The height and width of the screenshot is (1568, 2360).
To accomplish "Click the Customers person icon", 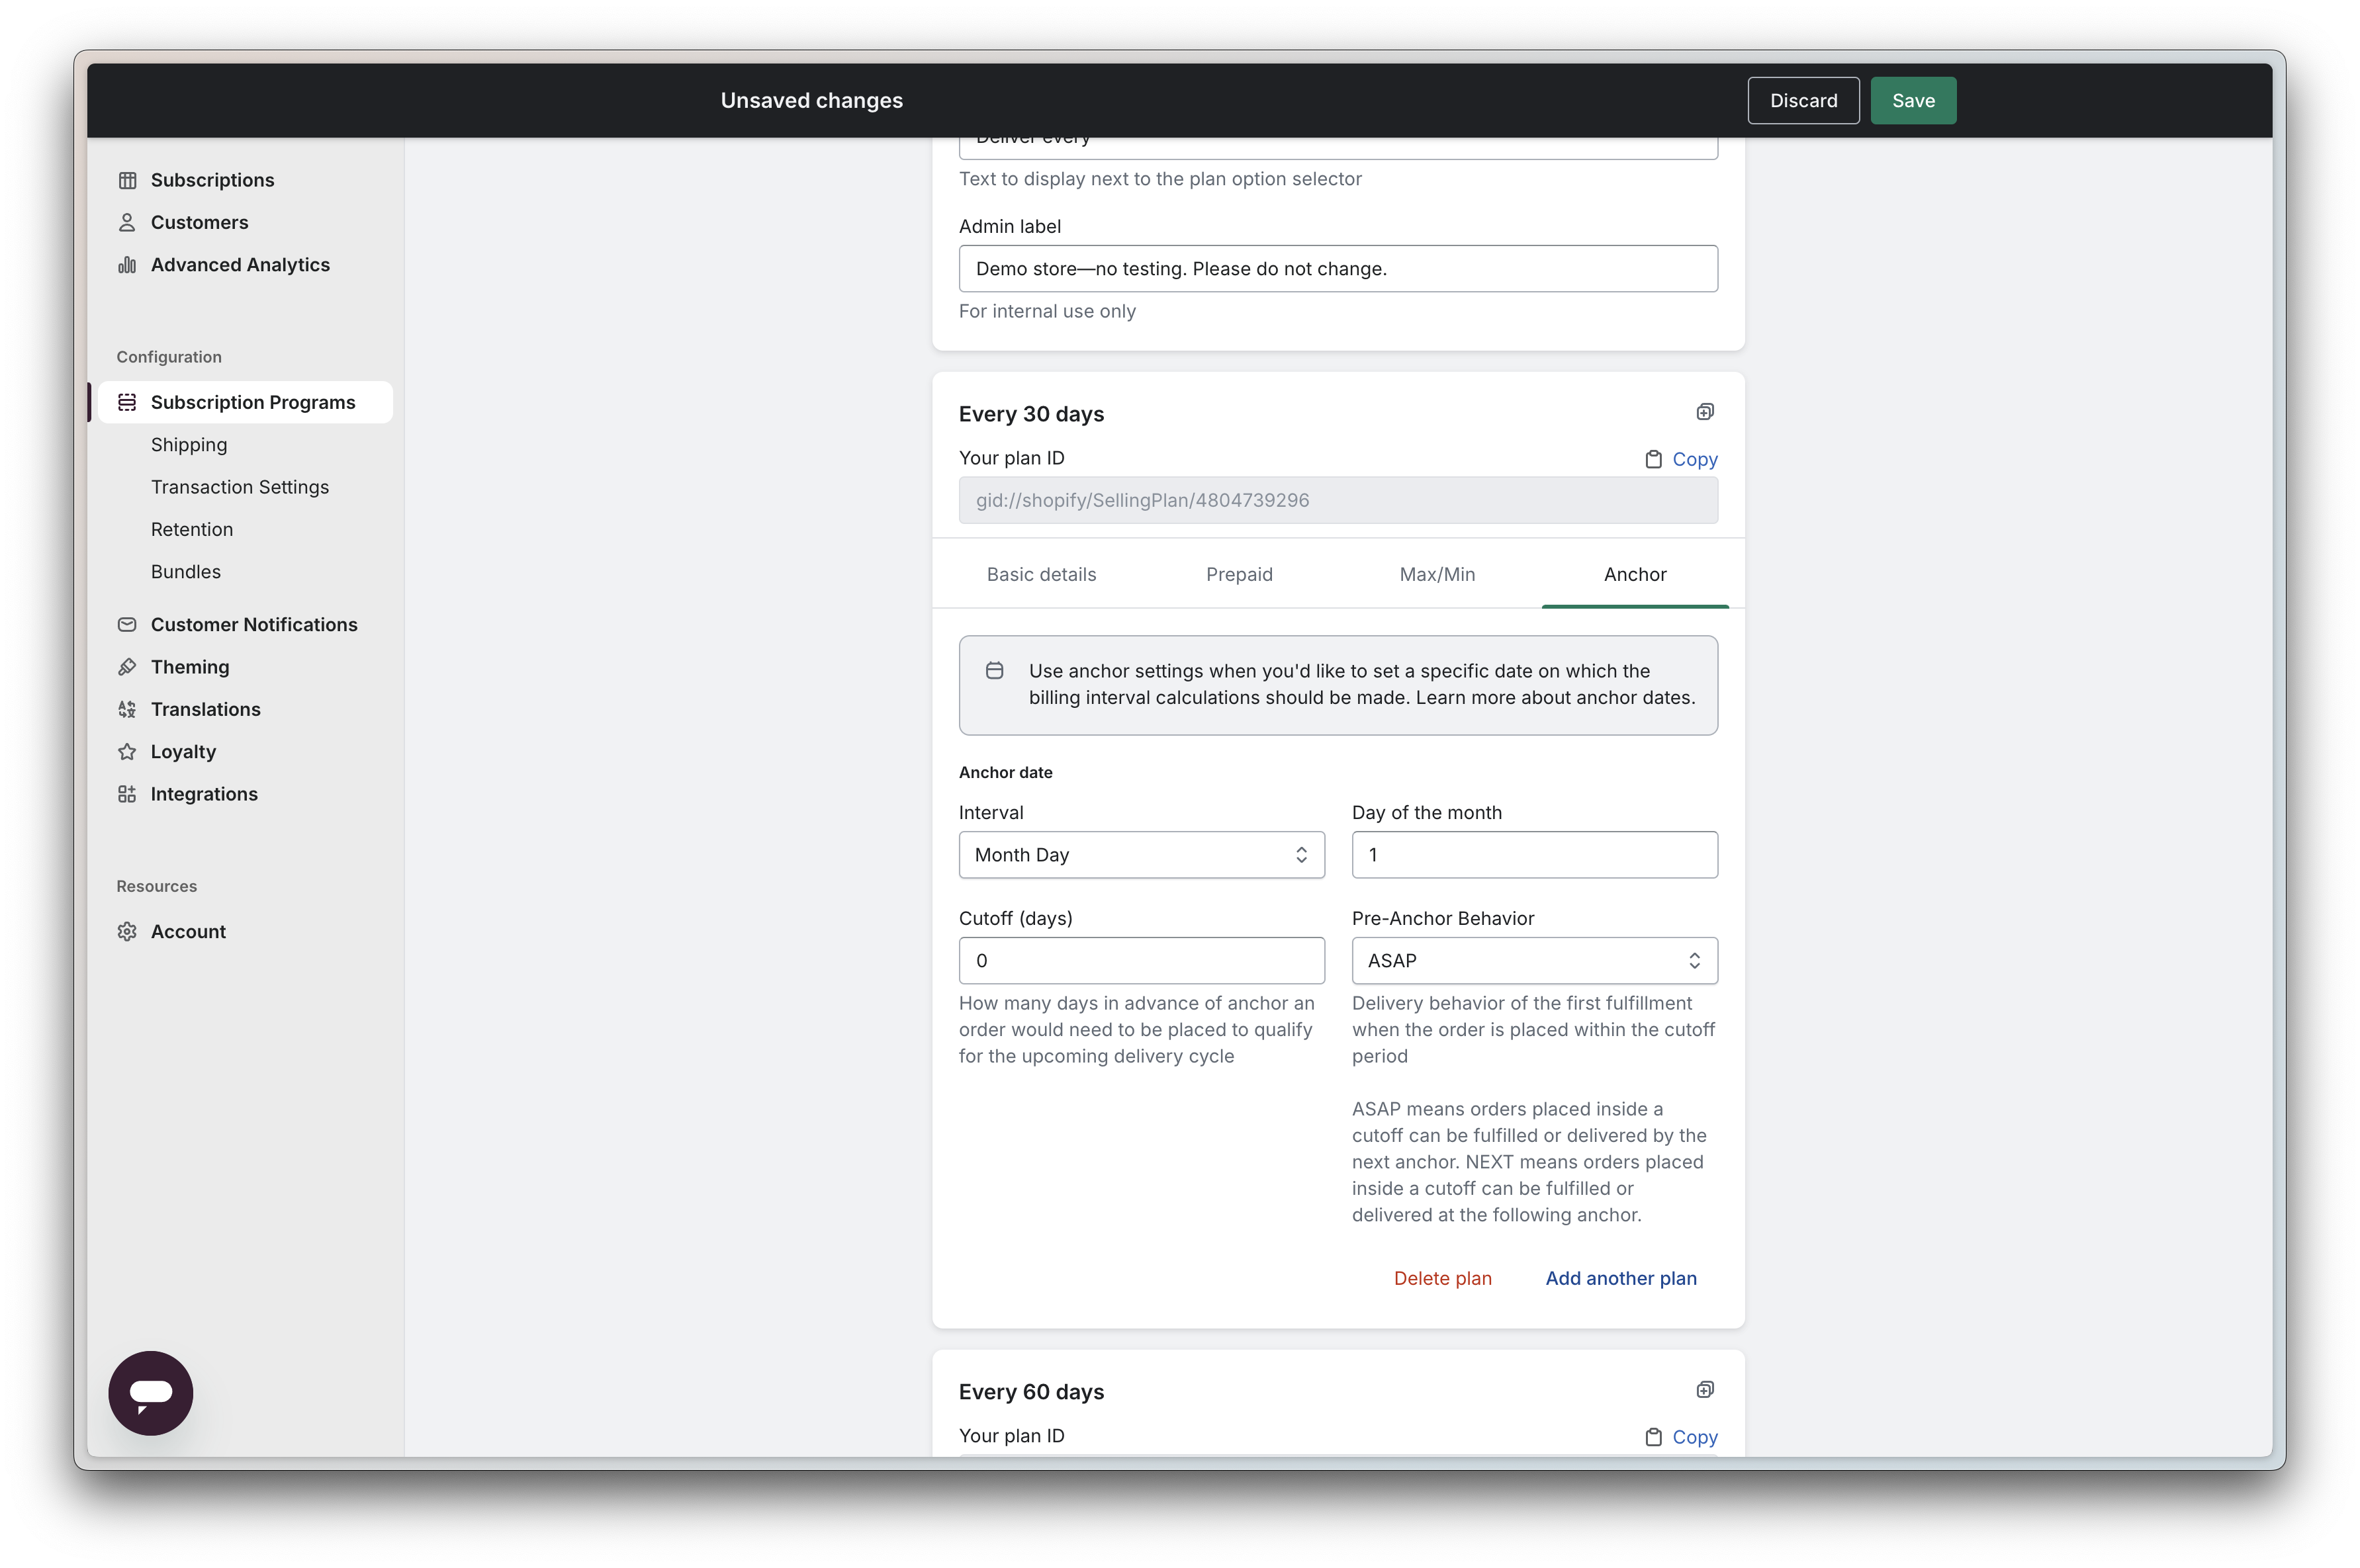I will pyautogui.click(x=127, y=222).
